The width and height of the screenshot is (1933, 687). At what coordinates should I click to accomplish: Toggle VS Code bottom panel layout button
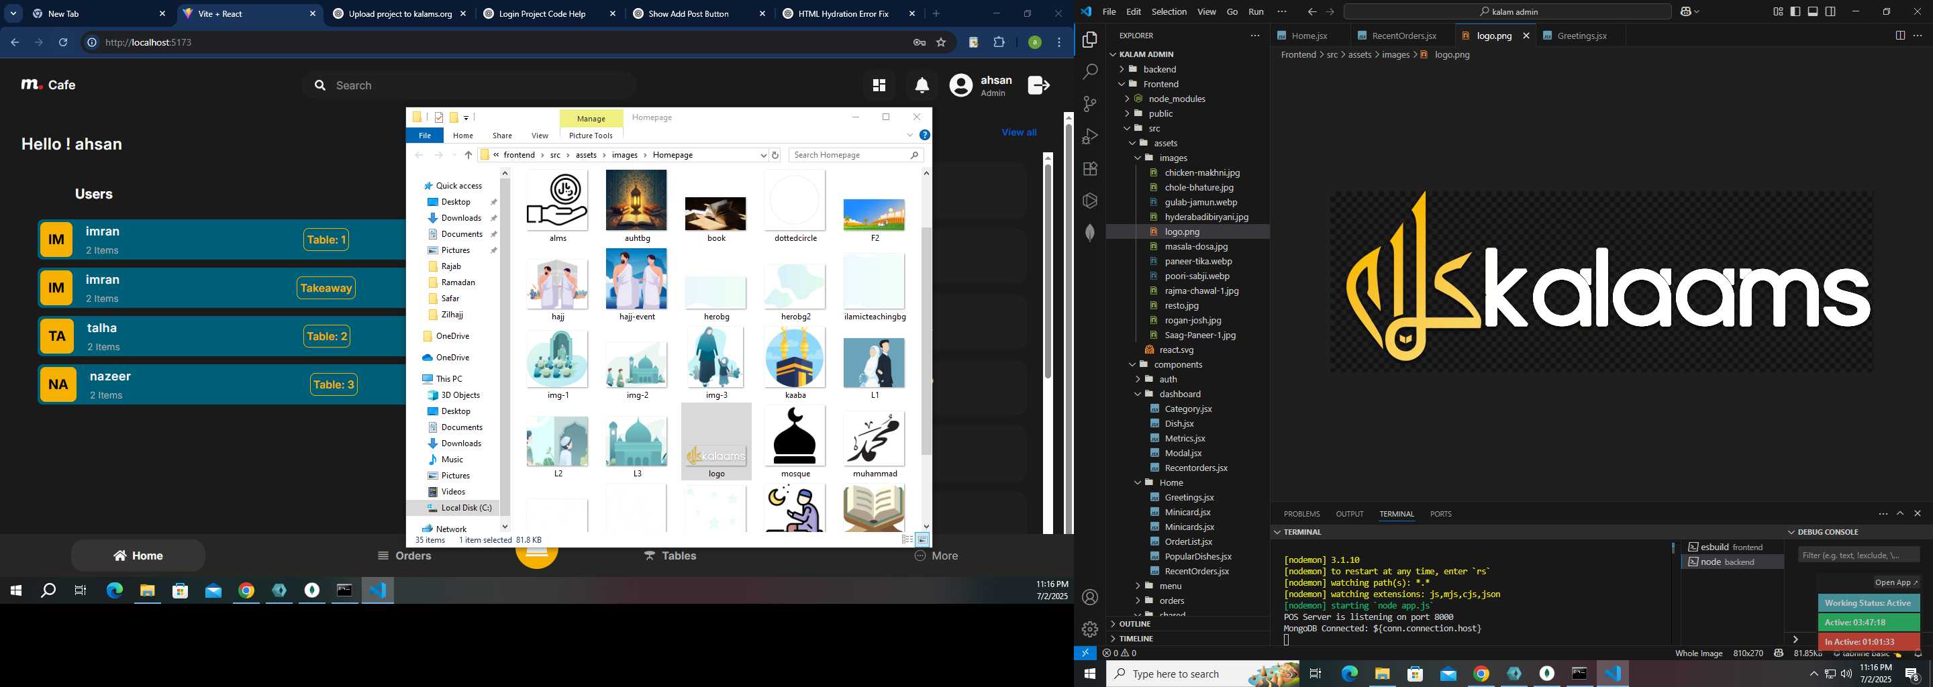[1812, 12]
